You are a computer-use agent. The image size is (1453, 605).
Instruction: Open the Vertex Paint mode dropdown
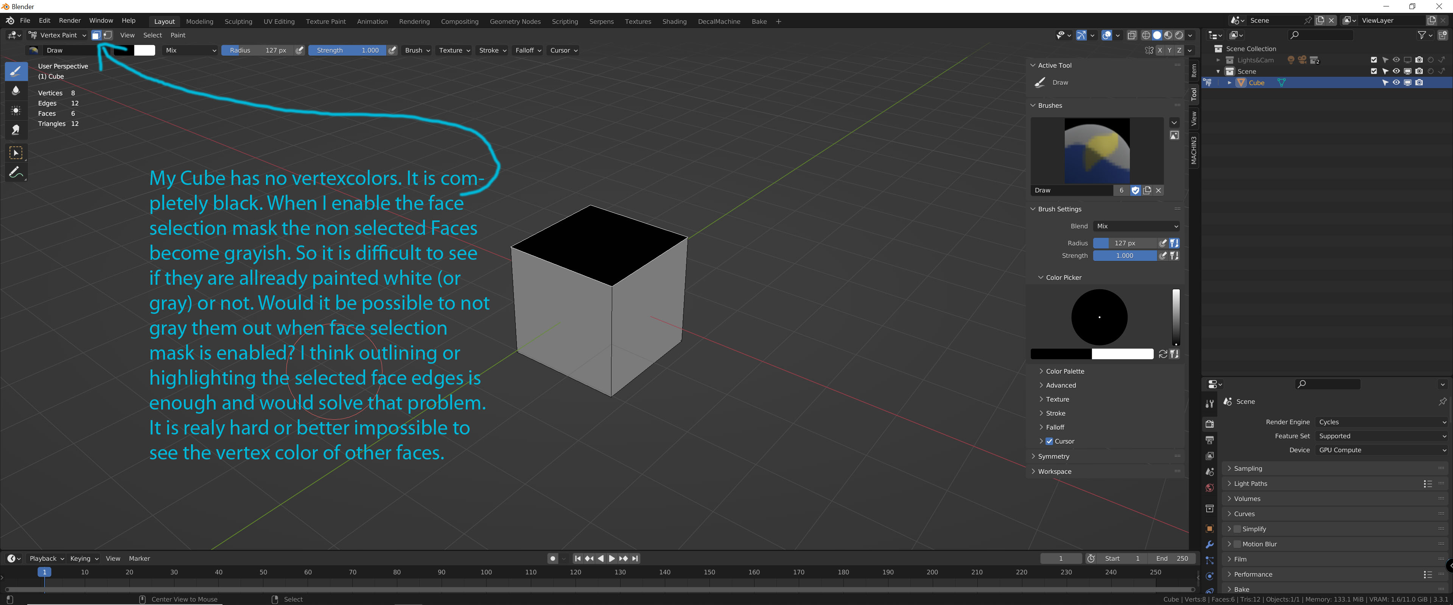pos(58,35)
